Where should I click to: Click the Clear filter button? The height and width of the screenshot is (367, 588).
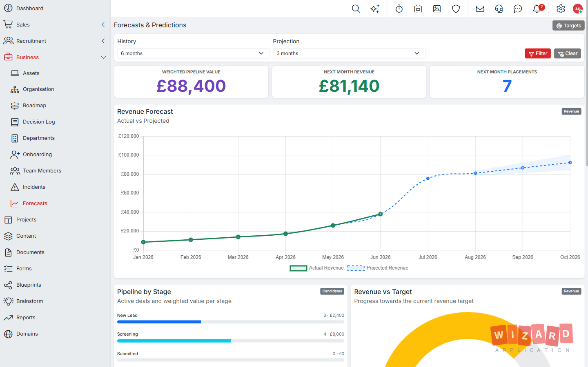[x=568, y=53]
